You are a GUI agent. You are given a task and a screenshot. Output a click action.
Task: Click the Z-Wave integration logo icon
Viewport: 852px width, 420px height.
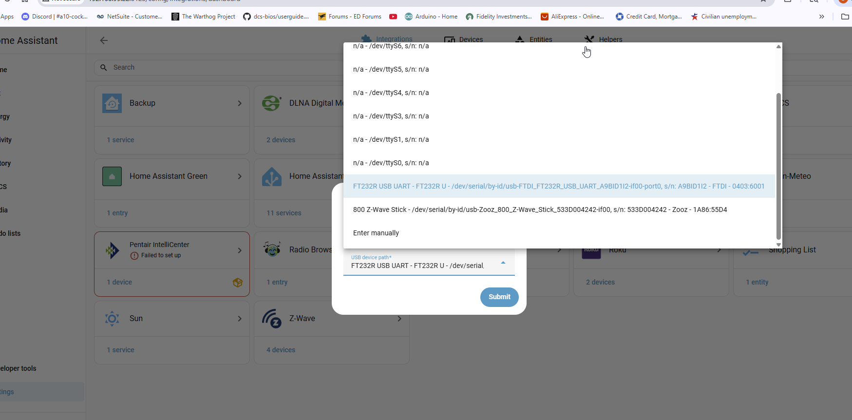(272, 319)
